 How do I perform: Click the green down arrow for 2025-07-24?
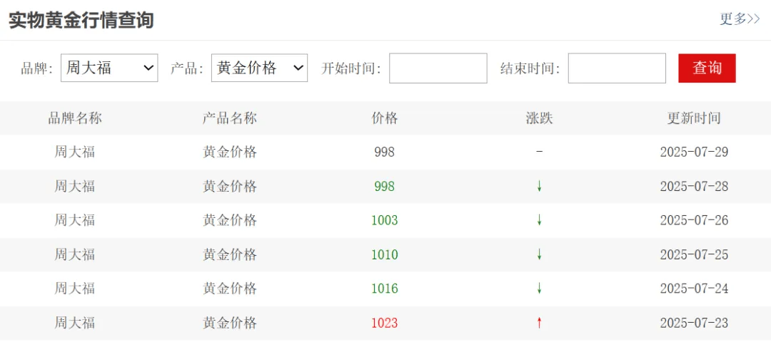540,289
